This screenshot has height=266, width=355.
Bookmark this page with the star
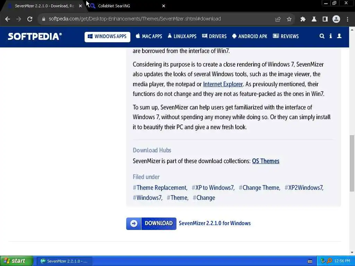point(289,19)
